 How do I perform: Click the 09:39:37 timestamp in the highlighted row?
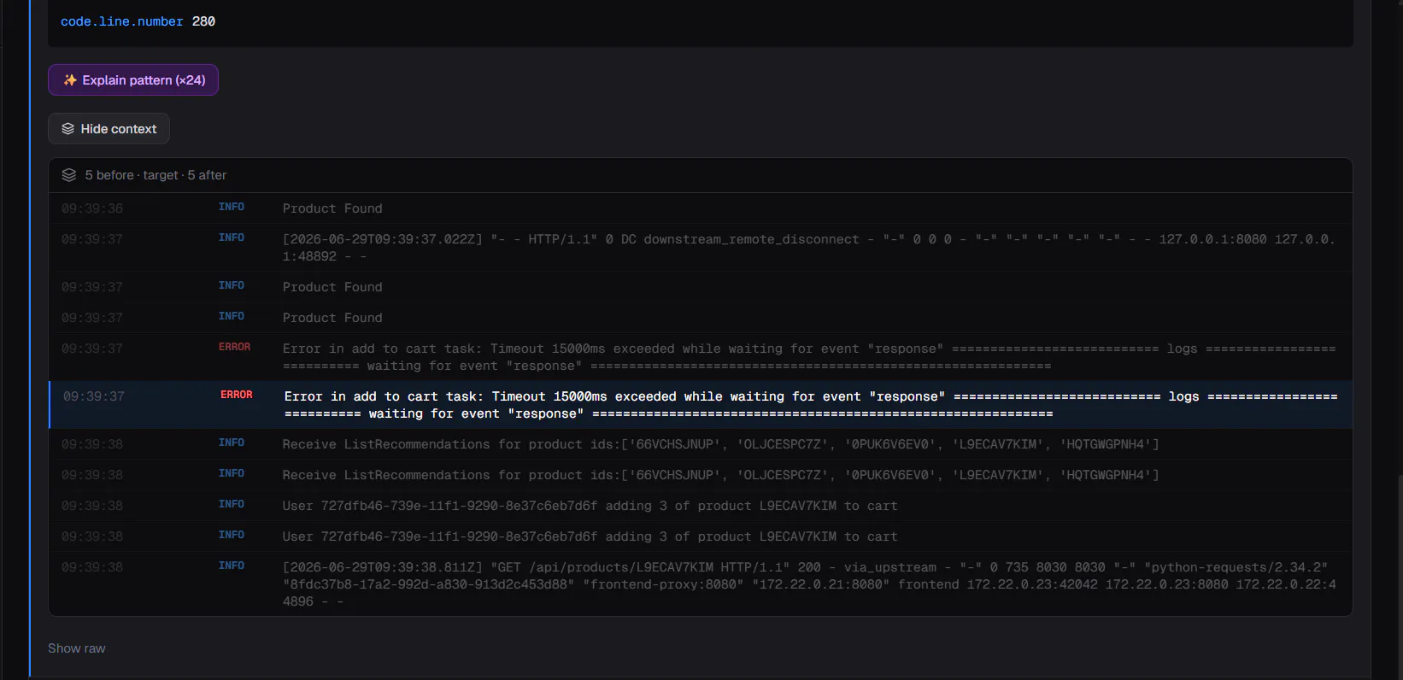(x=94, y=396)
